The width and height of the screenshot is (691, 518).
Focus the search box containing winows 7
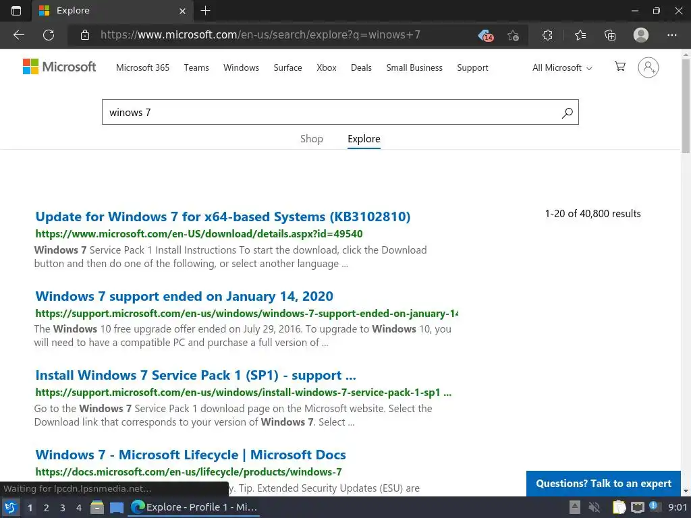pyautogui.click(x=340, y=113)
